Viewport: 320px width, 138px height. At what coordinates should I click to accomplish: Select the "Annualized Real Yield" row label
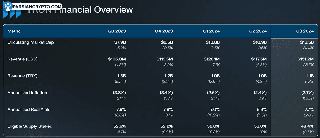29,110
